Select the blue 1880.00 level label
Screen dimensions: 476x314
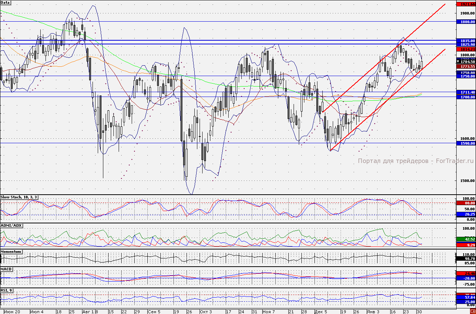(x=466, y=22)
